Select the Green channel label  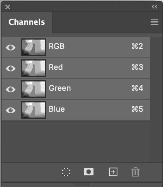click(x=60, y=88)
